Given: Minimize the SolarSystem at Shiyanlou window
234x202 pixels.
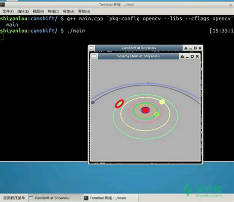Looking at the screenshot, I should click(x=187, y=57).
